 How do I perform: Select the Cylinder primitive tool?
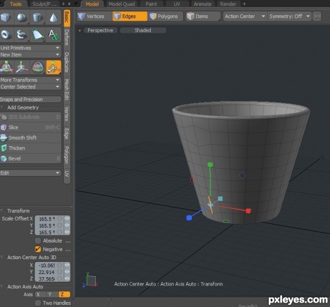point(37,17)
